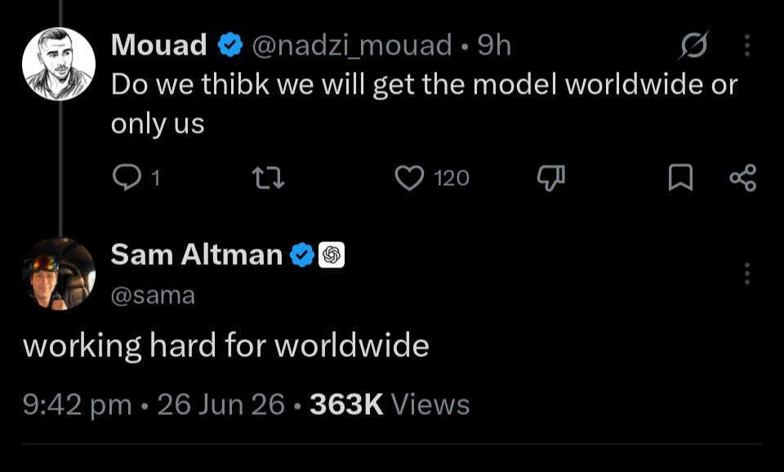Viewport: 784px width, 472px height.
Task: Open more options for Sam Altman's tweet
Action: click(747, 273)
